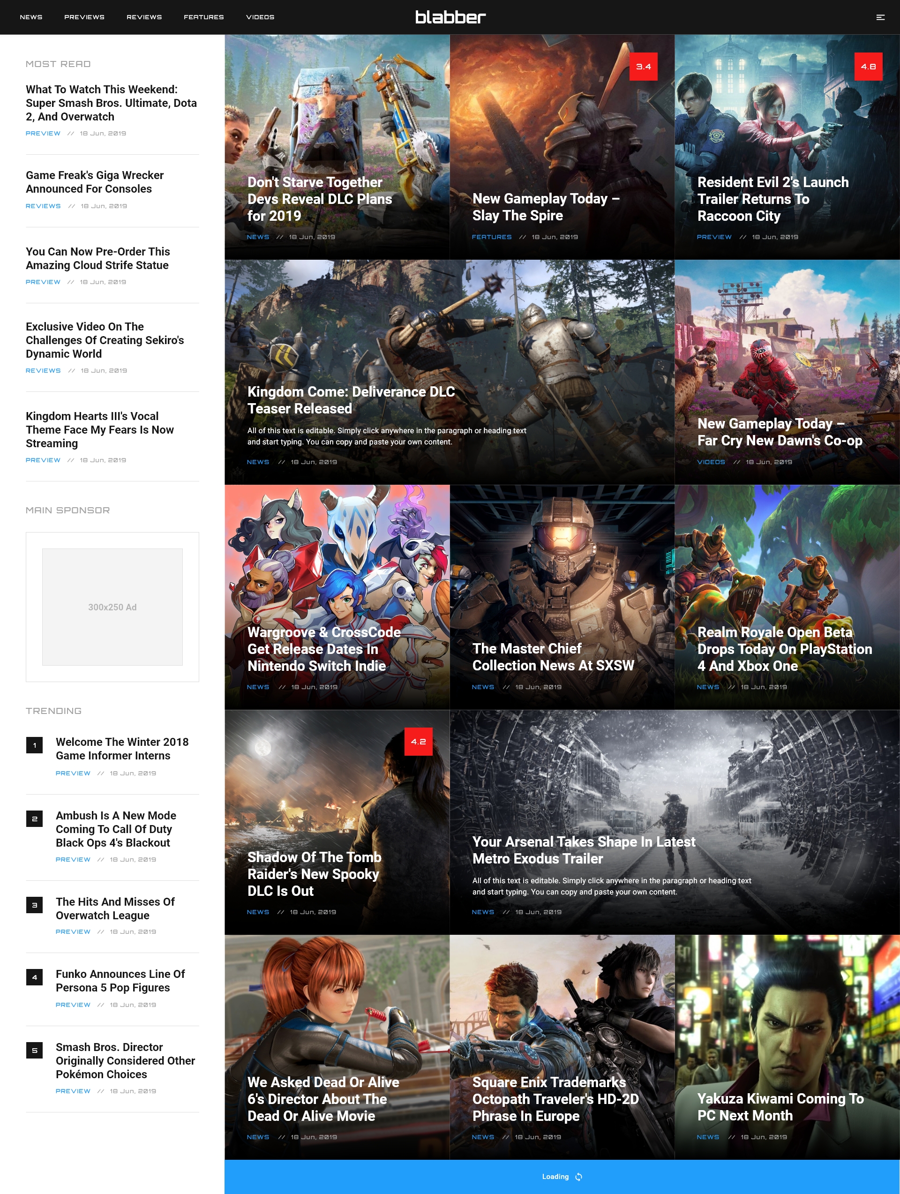The width and height of the screenshot is (900, 1194).
Task: Open 'The Master Chief Collection News At SXSW'
Action: (x=554, y=657)
